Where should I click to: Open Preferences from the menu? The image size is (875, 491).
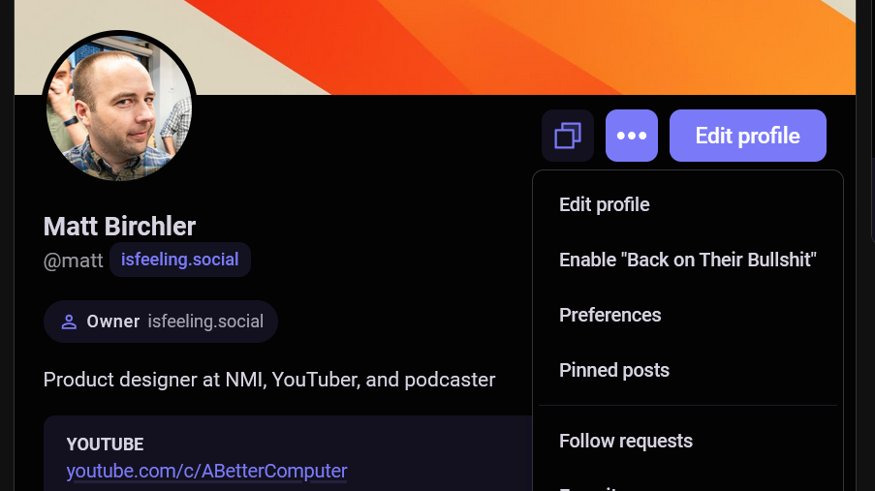[610, 316]
